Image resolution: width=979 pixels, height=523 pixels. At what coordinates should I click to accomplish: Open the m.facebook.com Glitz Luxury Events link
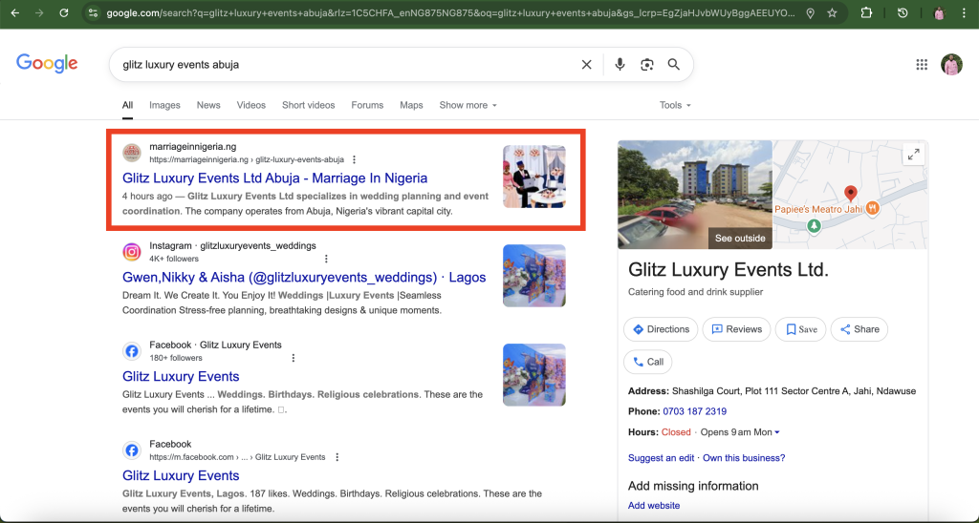point(181,475)
